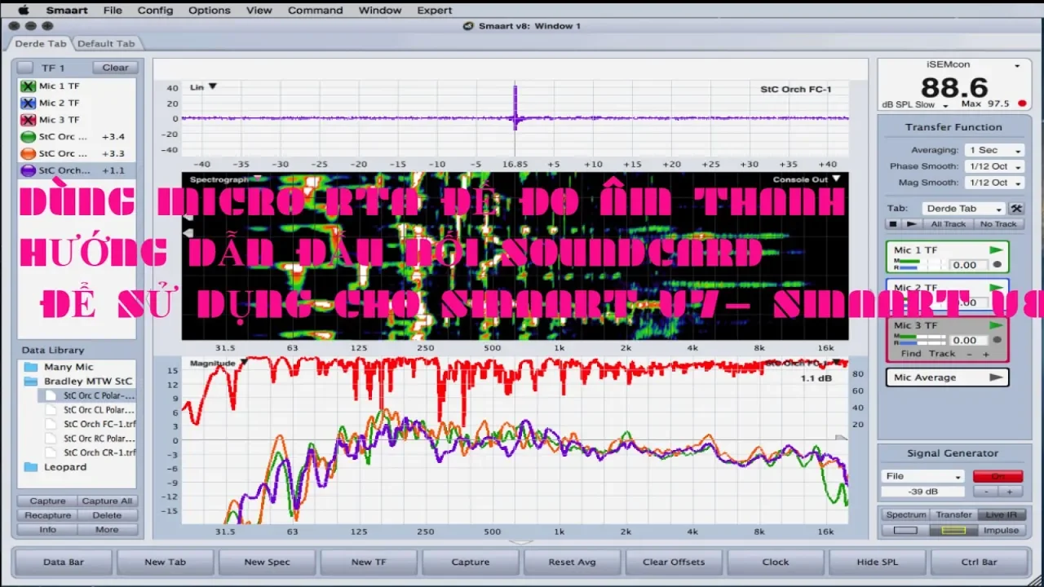Increase Mic 3 TF delay with plus

click(x=985, y=354)
